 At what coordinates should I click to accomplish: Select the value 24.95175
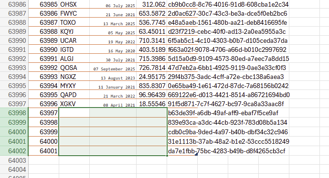pyautogui.click(x=152, y=77)
